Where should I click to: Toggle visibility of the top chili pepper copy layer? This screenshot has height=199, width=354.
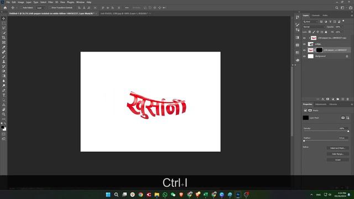pyautogui.click(x=304, y=38)
